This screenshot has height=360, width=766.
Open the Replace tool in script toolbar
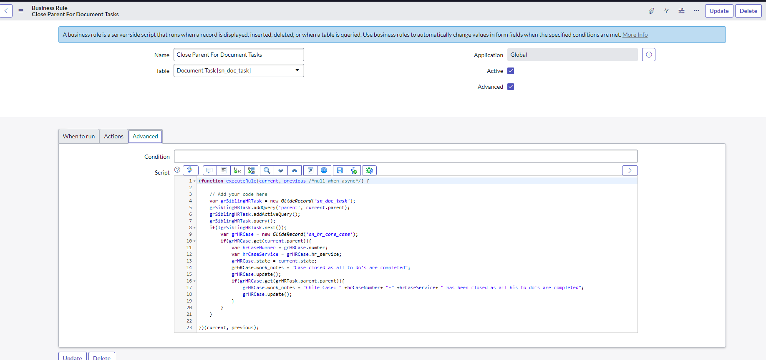[x=237, y=170]
